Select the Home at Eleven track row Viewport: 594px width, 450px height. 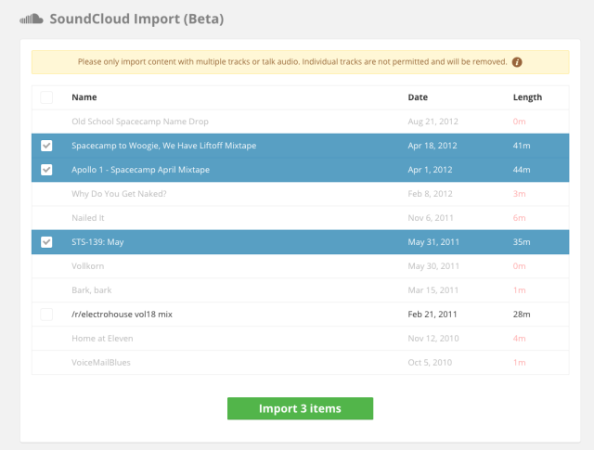(105, 339)
